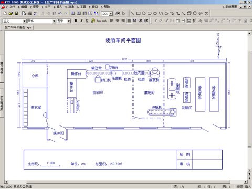The height and width of the screenshot is (189, 252).
Task: Open the 正文 paragraph style dropdown
Action: 25,21
